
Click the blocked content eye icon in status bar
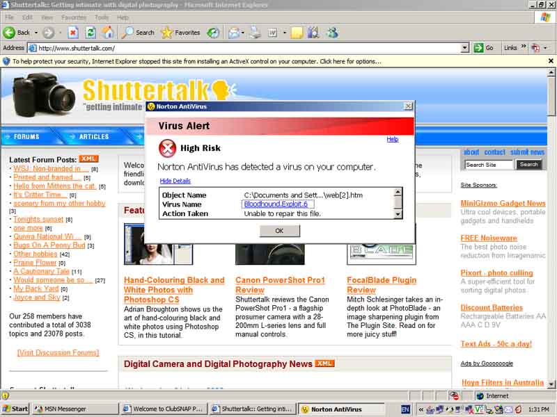pyautogui.click(x=454, y=395)
